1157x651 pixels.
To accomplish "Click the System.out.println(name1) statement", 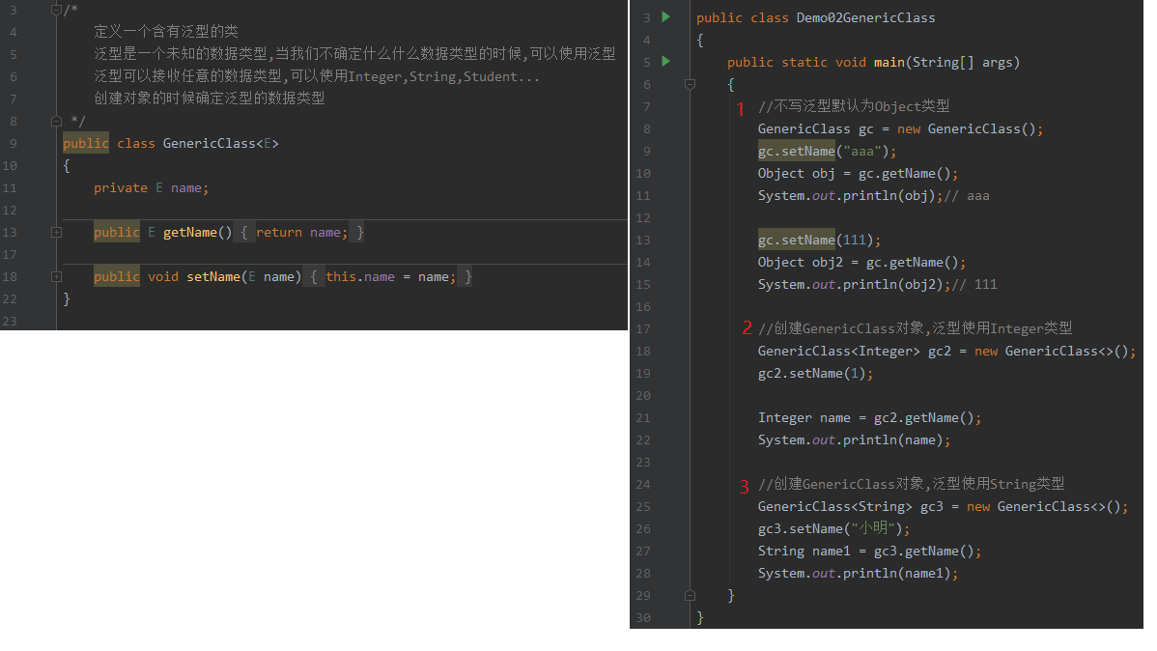I will tap(858, 573).
